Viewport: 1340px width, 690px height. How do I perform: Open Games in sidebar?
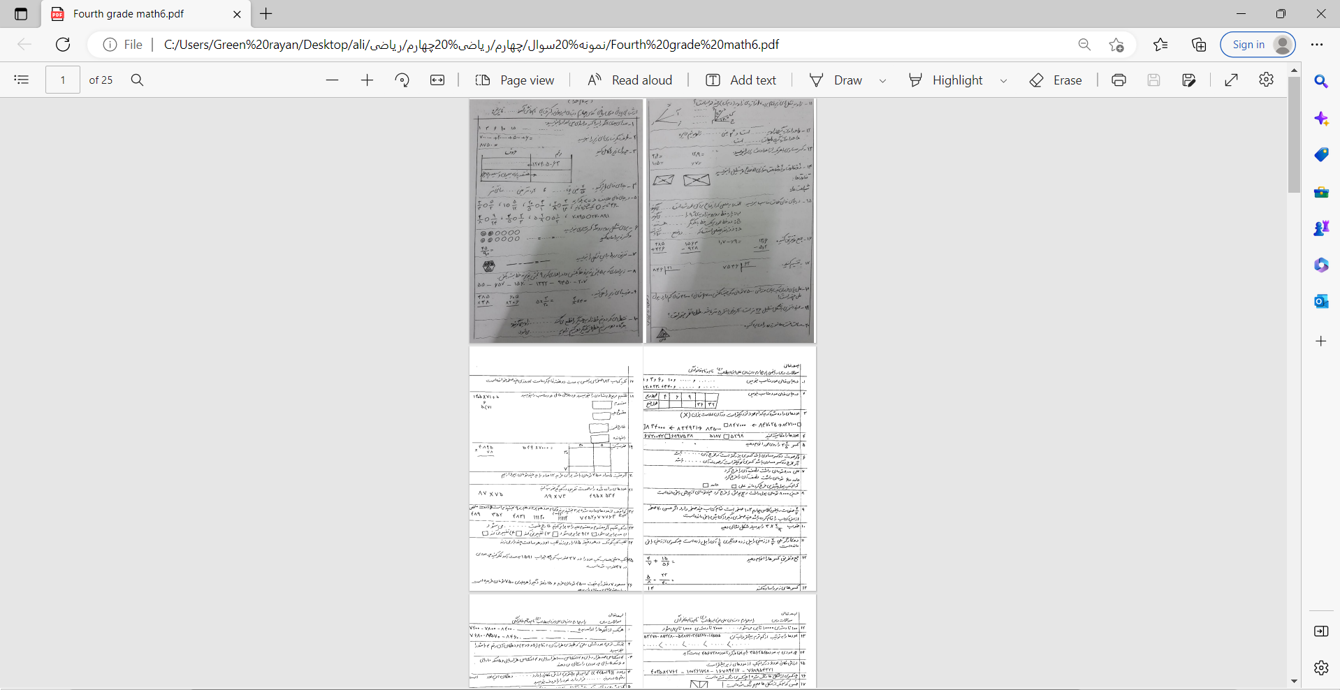click(x=1321, y=228)
